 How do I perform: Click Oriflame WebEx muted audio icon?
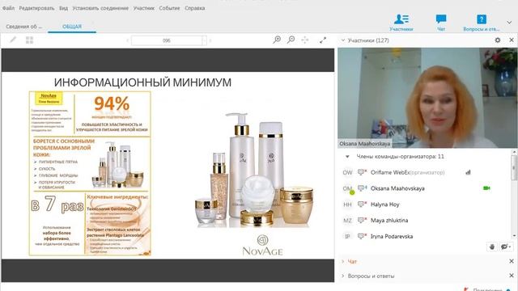pos(363,172)
